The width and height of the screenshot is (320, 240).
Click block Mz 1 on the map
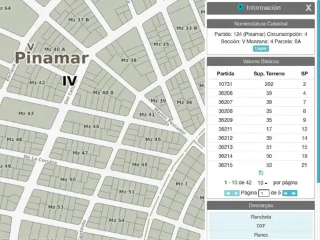click(x=181, y=184)
